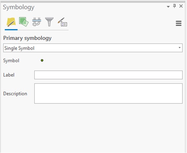Open the Primary symbology tab icon
The image size is (187, 153).
11,22
